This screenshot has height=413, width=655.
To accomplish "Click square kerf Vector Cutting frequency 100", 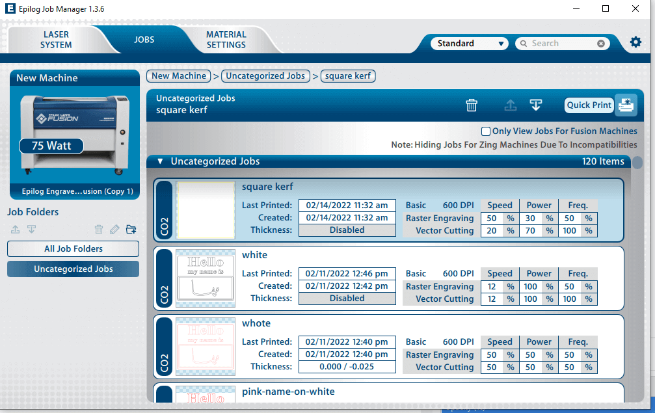I will pyautogui.click(x=569, y=230).
